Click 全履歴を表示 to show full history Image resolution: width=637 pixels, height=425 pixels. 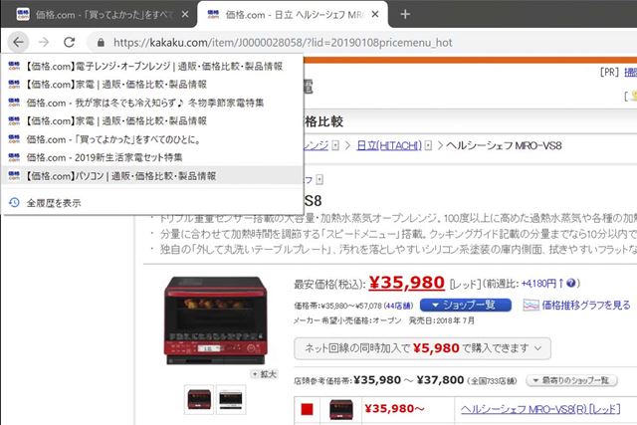(x=152, y=202)
